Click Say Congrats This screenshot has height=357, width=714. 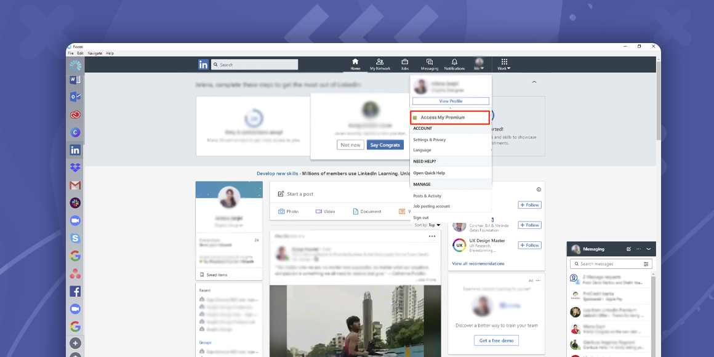(385, 145)
